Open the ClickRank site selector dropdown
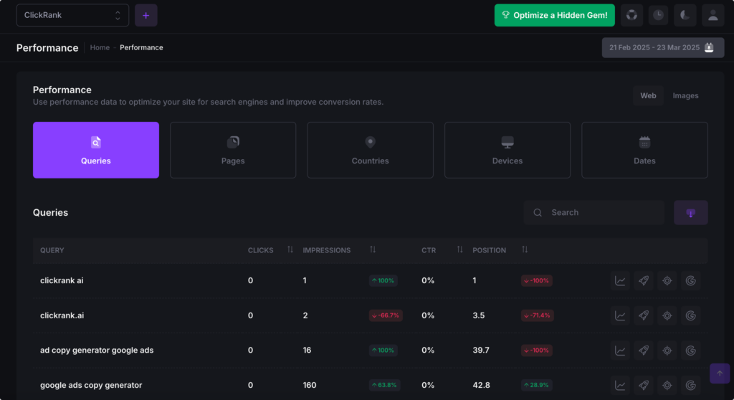The width and height of the screenshot is (734, 400). [72, 16]
